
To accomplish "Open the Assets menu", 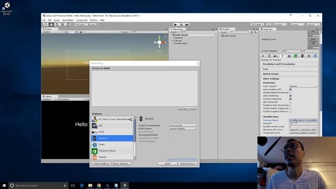I will pyautogui.click(x=57, y=20).
